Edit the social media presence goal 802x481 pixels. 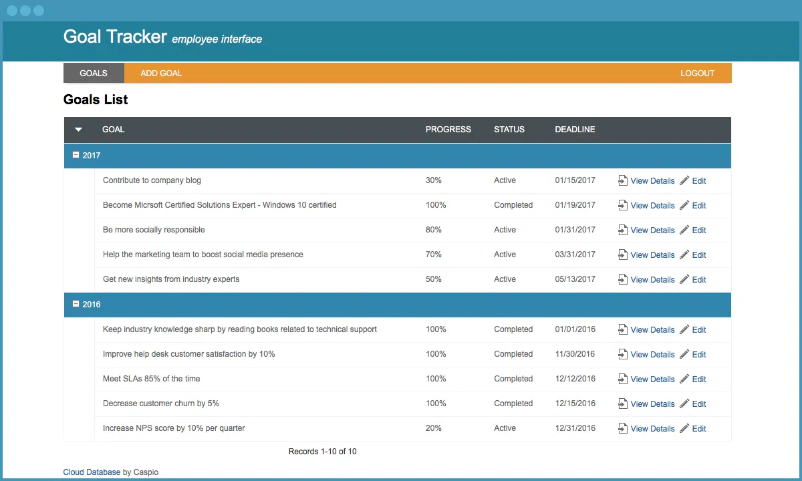point(698,255)
